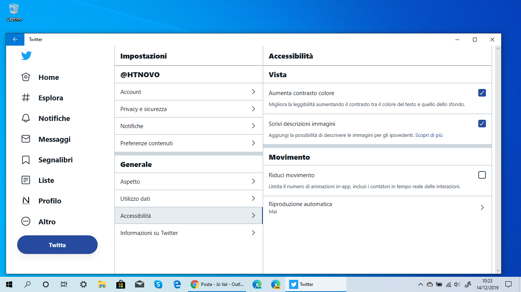The image size is (521, 292).
Task: Select Segnalibri in the sidebar
Action: [x=56, y=160]
